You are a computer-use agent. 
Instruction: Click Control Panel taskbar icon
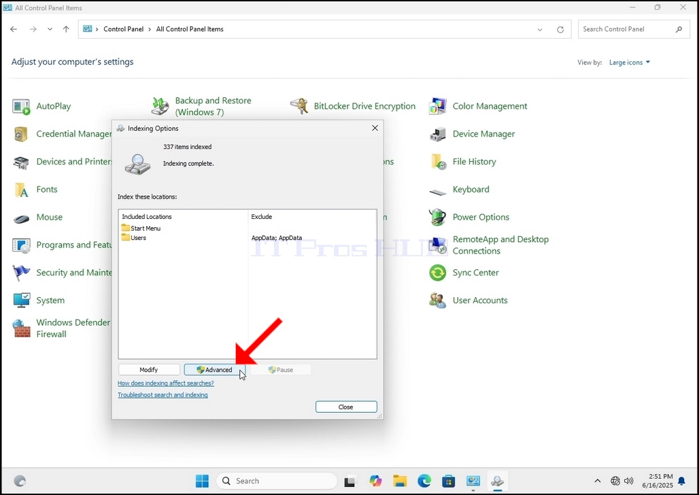point(473,481)
